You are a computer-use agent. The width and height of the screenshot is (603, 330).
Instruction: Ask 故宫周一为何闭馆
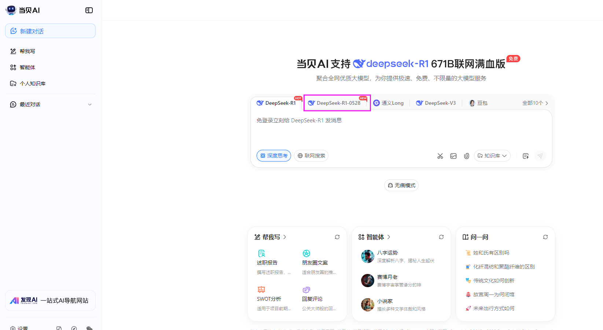coord(490,294)
